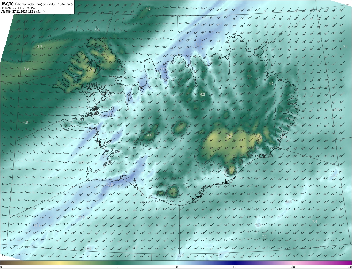This screenshot has height=269, width=352.
Task: Click the 4.8 value label west of Snæfellsnes
Action: click(25, 122)
